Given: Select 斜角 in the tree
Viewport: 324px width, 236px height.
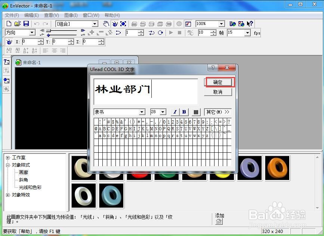Looking at the screenshot, I should click(x=23, y=180).
